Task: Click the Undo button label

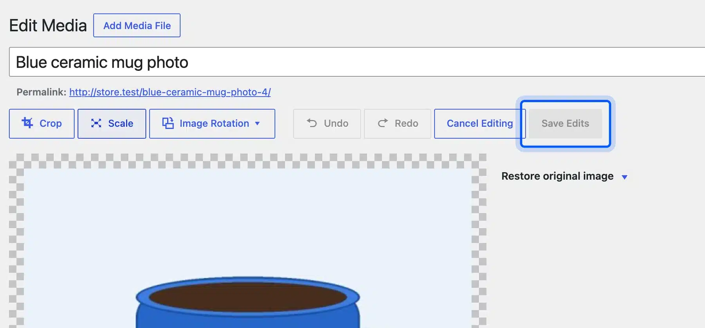Action: 336,123
